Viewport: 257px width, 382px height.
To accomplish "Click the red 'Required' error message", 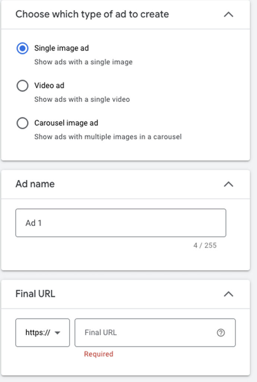I will [x=98, y=354].
